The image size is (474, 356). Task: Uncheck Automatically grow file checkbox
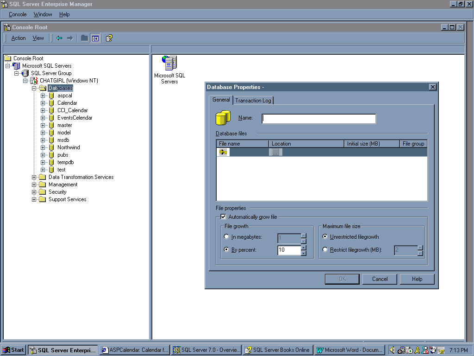coord(224,217)
